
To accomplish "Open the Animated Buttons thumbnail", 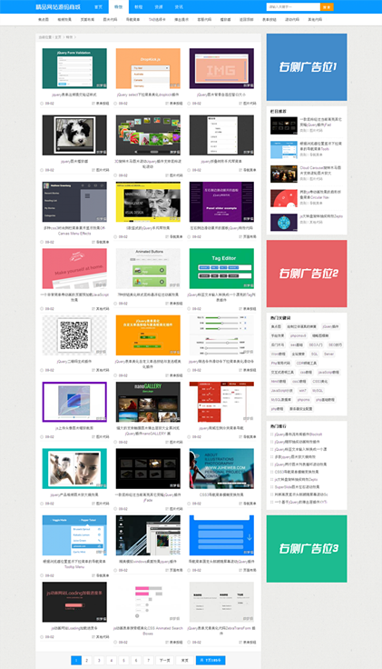I will click(148, 268).
